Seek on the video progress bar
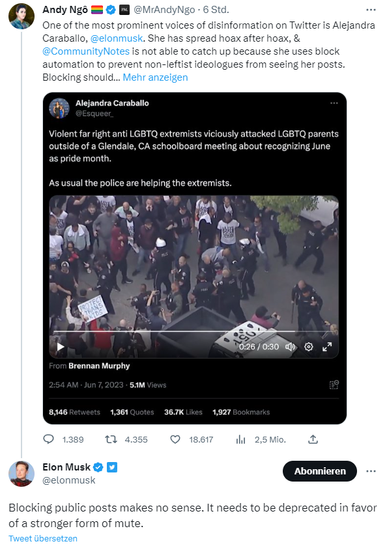Image resolution: width=387 pixels, height=546 pixels. [193, 331]
